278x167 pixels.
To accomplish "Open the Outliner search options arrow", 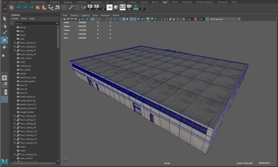I will coord(57,23).
